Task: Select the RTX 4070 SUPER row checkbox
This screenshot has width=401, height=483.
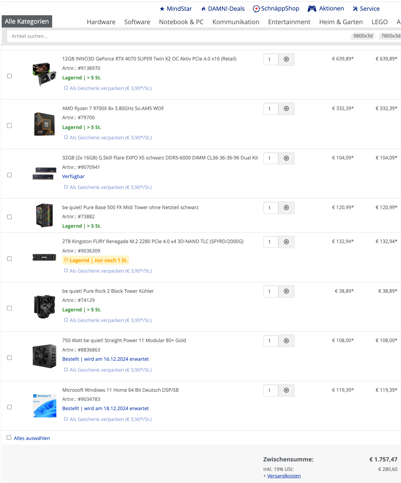Action: pyautogui.click(x=9, y=76)
